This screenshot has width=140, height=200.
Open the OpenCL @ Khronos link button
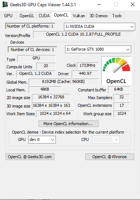point(110,157)
